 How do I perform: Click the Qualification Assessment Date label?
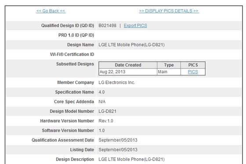coord(63,140)
